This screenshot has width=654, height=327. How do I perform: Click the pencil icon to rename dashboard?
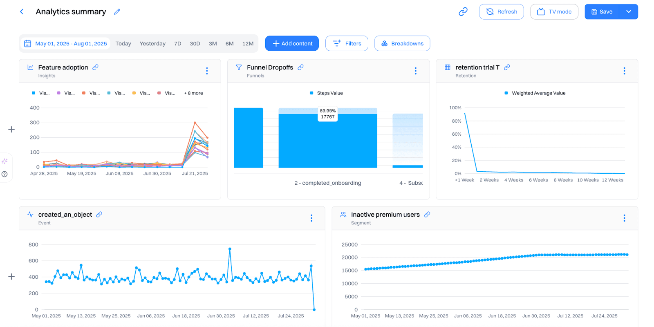tap(117, 12)
